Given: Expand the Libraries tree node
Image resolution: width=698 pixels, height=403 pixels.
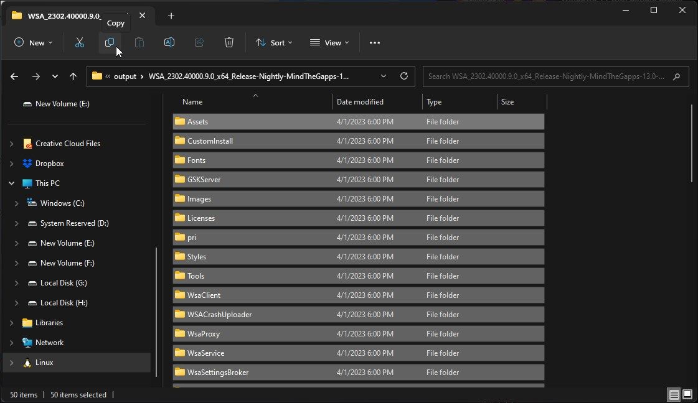Looking at the screenshot, I should pyautogui.click(x=12, y=323).
